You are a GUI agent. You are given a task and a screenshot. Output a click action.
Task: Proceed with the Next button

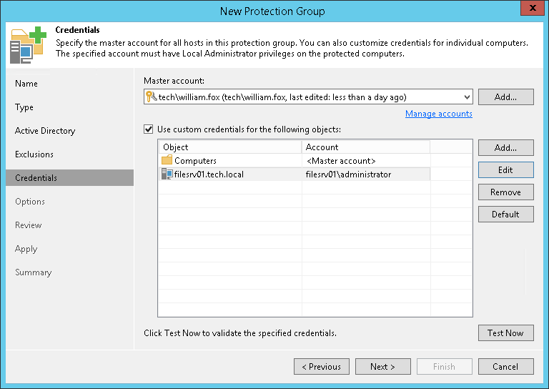382,367
